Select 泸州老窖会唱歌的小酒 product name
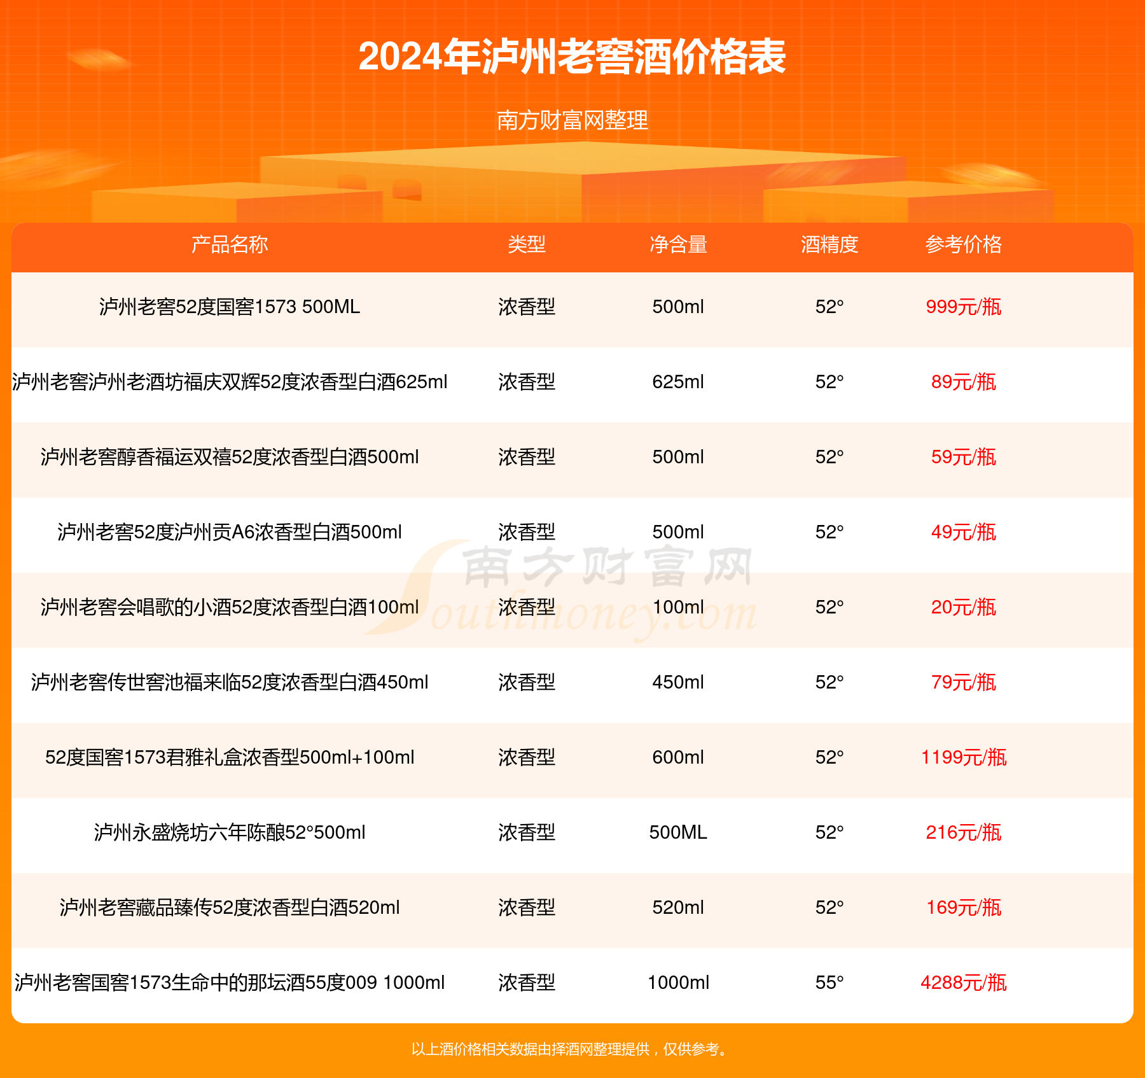The image size is (1145, 1078). [x=230, y=607]
